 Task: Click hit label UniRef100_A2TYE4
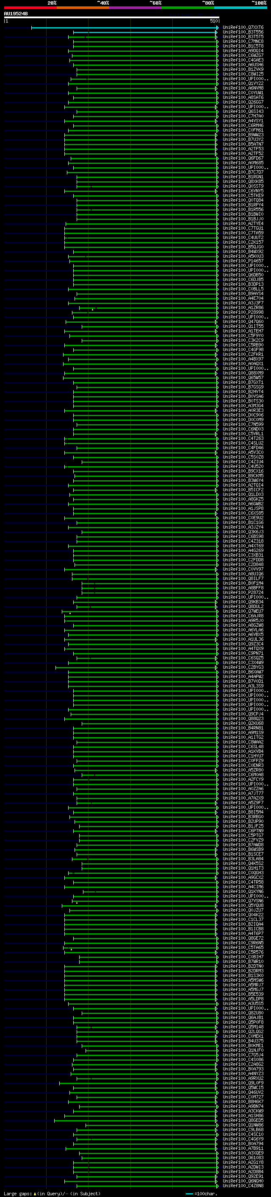[x=243, y=223]
